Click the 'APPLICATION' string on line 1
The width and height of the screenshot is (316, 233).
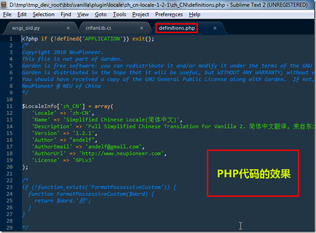(102, 39)
